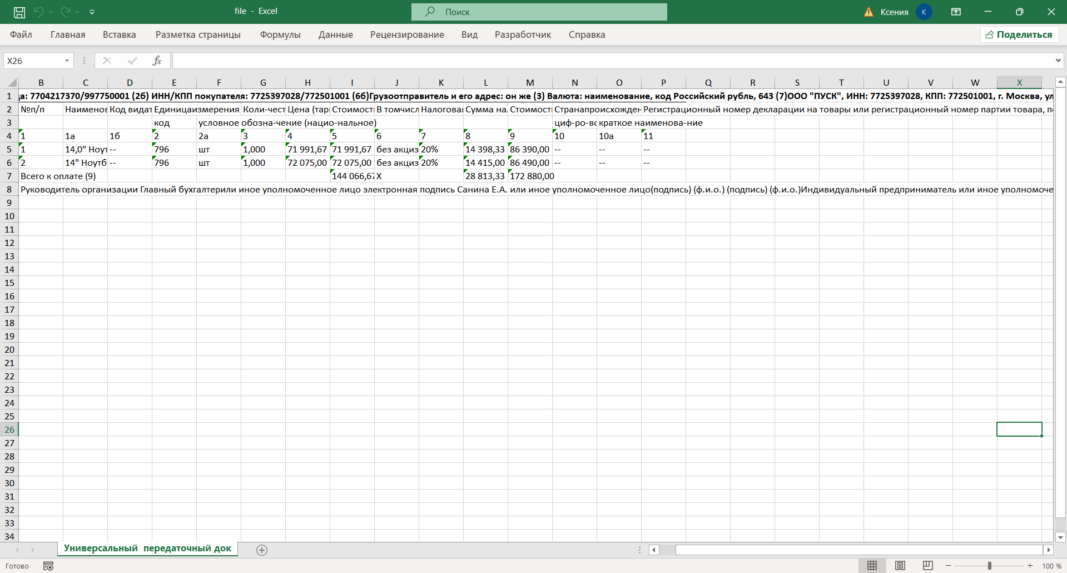Switch to the Главная ribbon tab
Image resolution: width=1067 pixels, height=573 pixels.
(x=68, y=34)
